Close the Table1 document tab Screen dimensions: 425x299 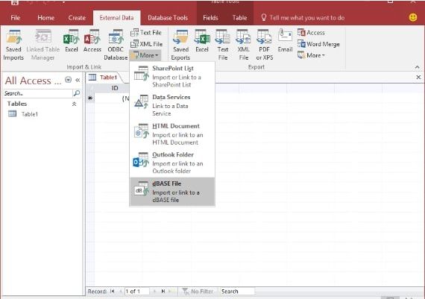418,78
